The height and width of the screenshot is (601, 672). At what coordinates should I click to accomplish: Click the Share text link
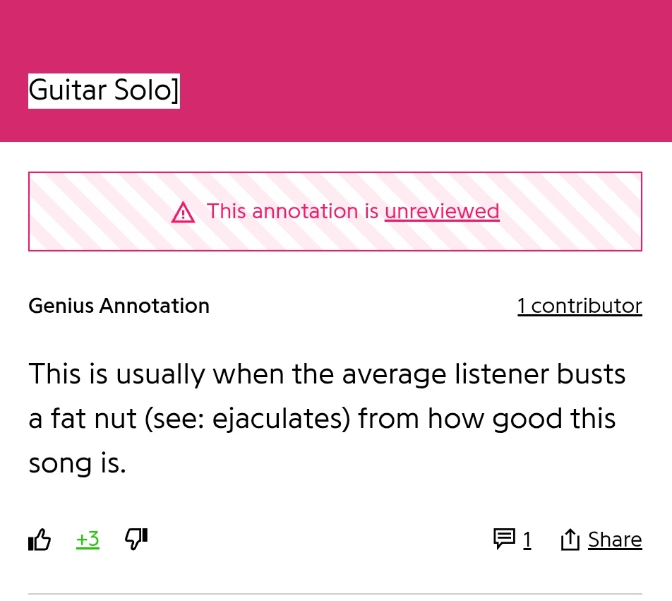[x=615, y=540]
